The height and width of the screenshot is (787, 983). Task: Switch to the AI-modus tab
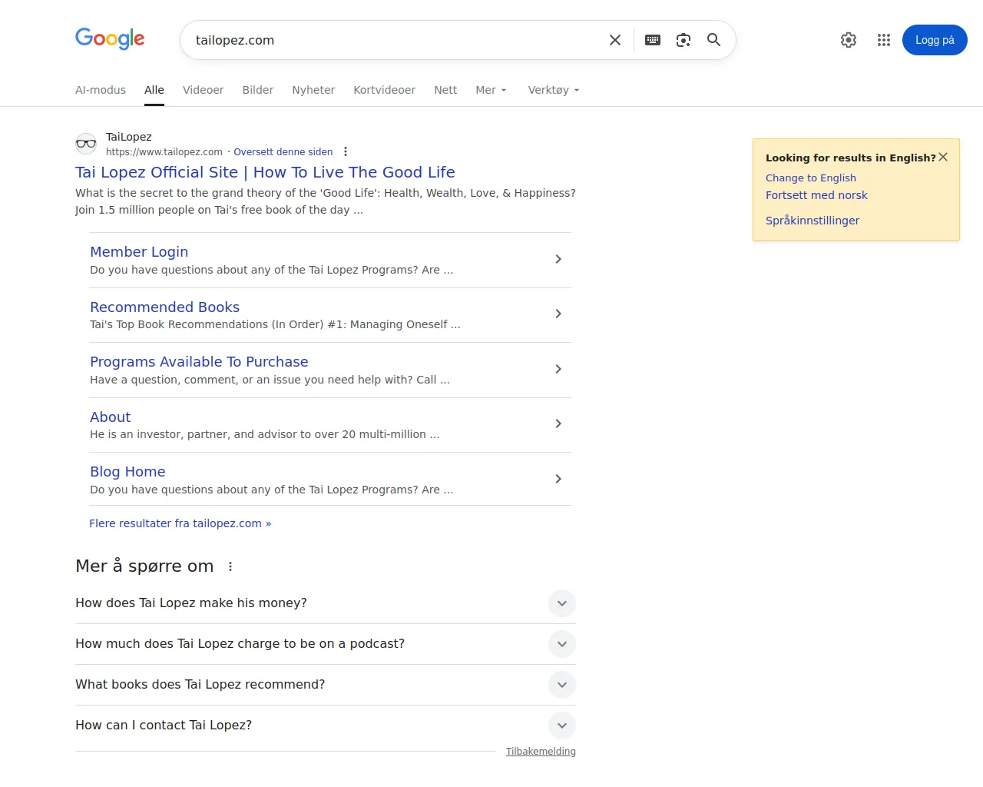[101, 90]
